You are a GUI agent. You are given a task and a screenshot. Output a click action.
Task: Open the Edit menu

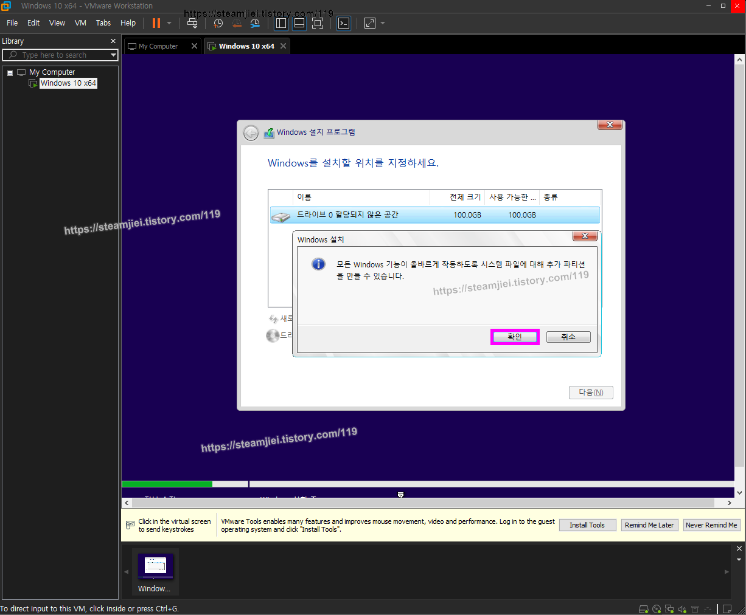pyautogui.click(x=33, y=23)
